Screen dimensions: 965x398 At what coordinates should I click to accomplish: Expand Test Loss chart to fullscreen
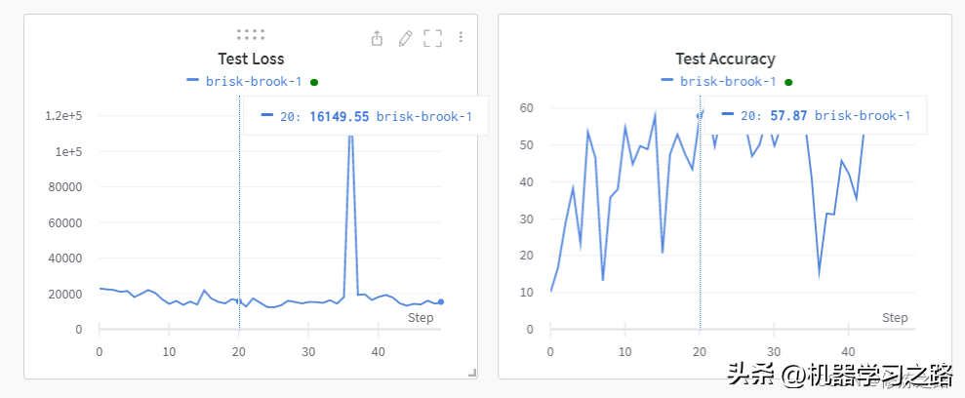[432, 38]
